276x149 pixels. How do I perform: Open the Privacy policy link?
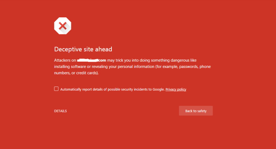pyautogui.click(x=176, y=89)
